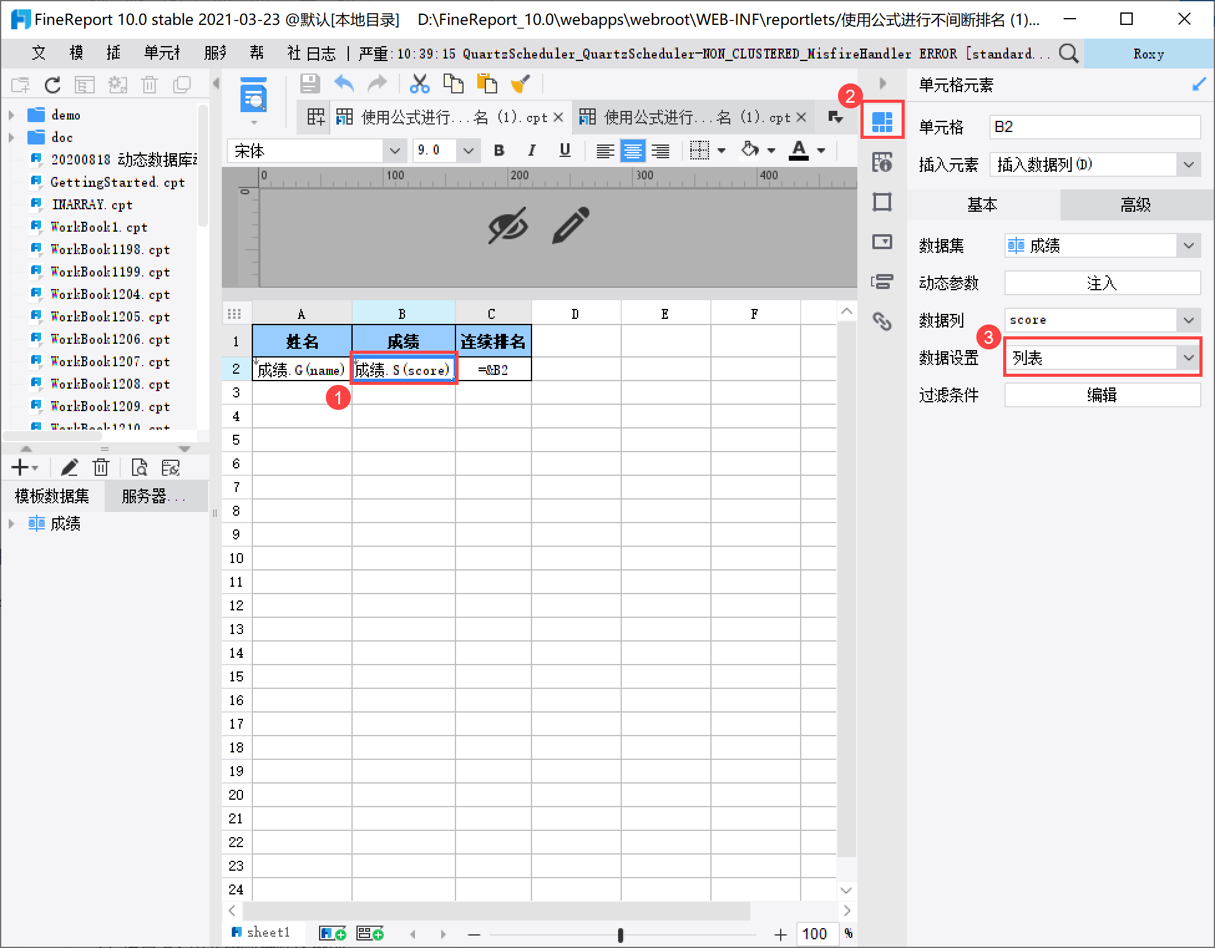Image resolution: width=1215 pixels, height=948 pixels.
Task: Select cell C2 containing =&B2
Action: [x=493, y=370]
